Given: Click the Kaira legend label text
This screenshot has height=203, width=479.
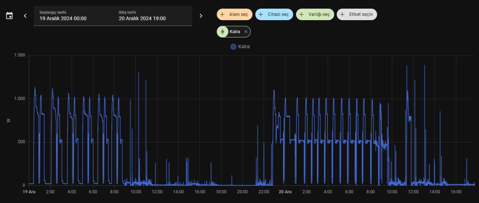Looking at the screenshot, I should (x=244, y=47).
